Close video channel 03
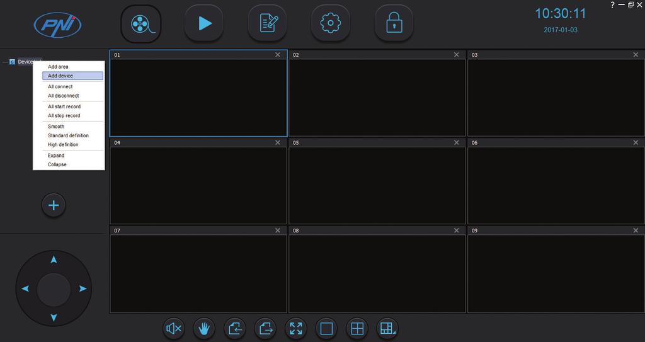The image size is (645, 342). pos(636,55)
